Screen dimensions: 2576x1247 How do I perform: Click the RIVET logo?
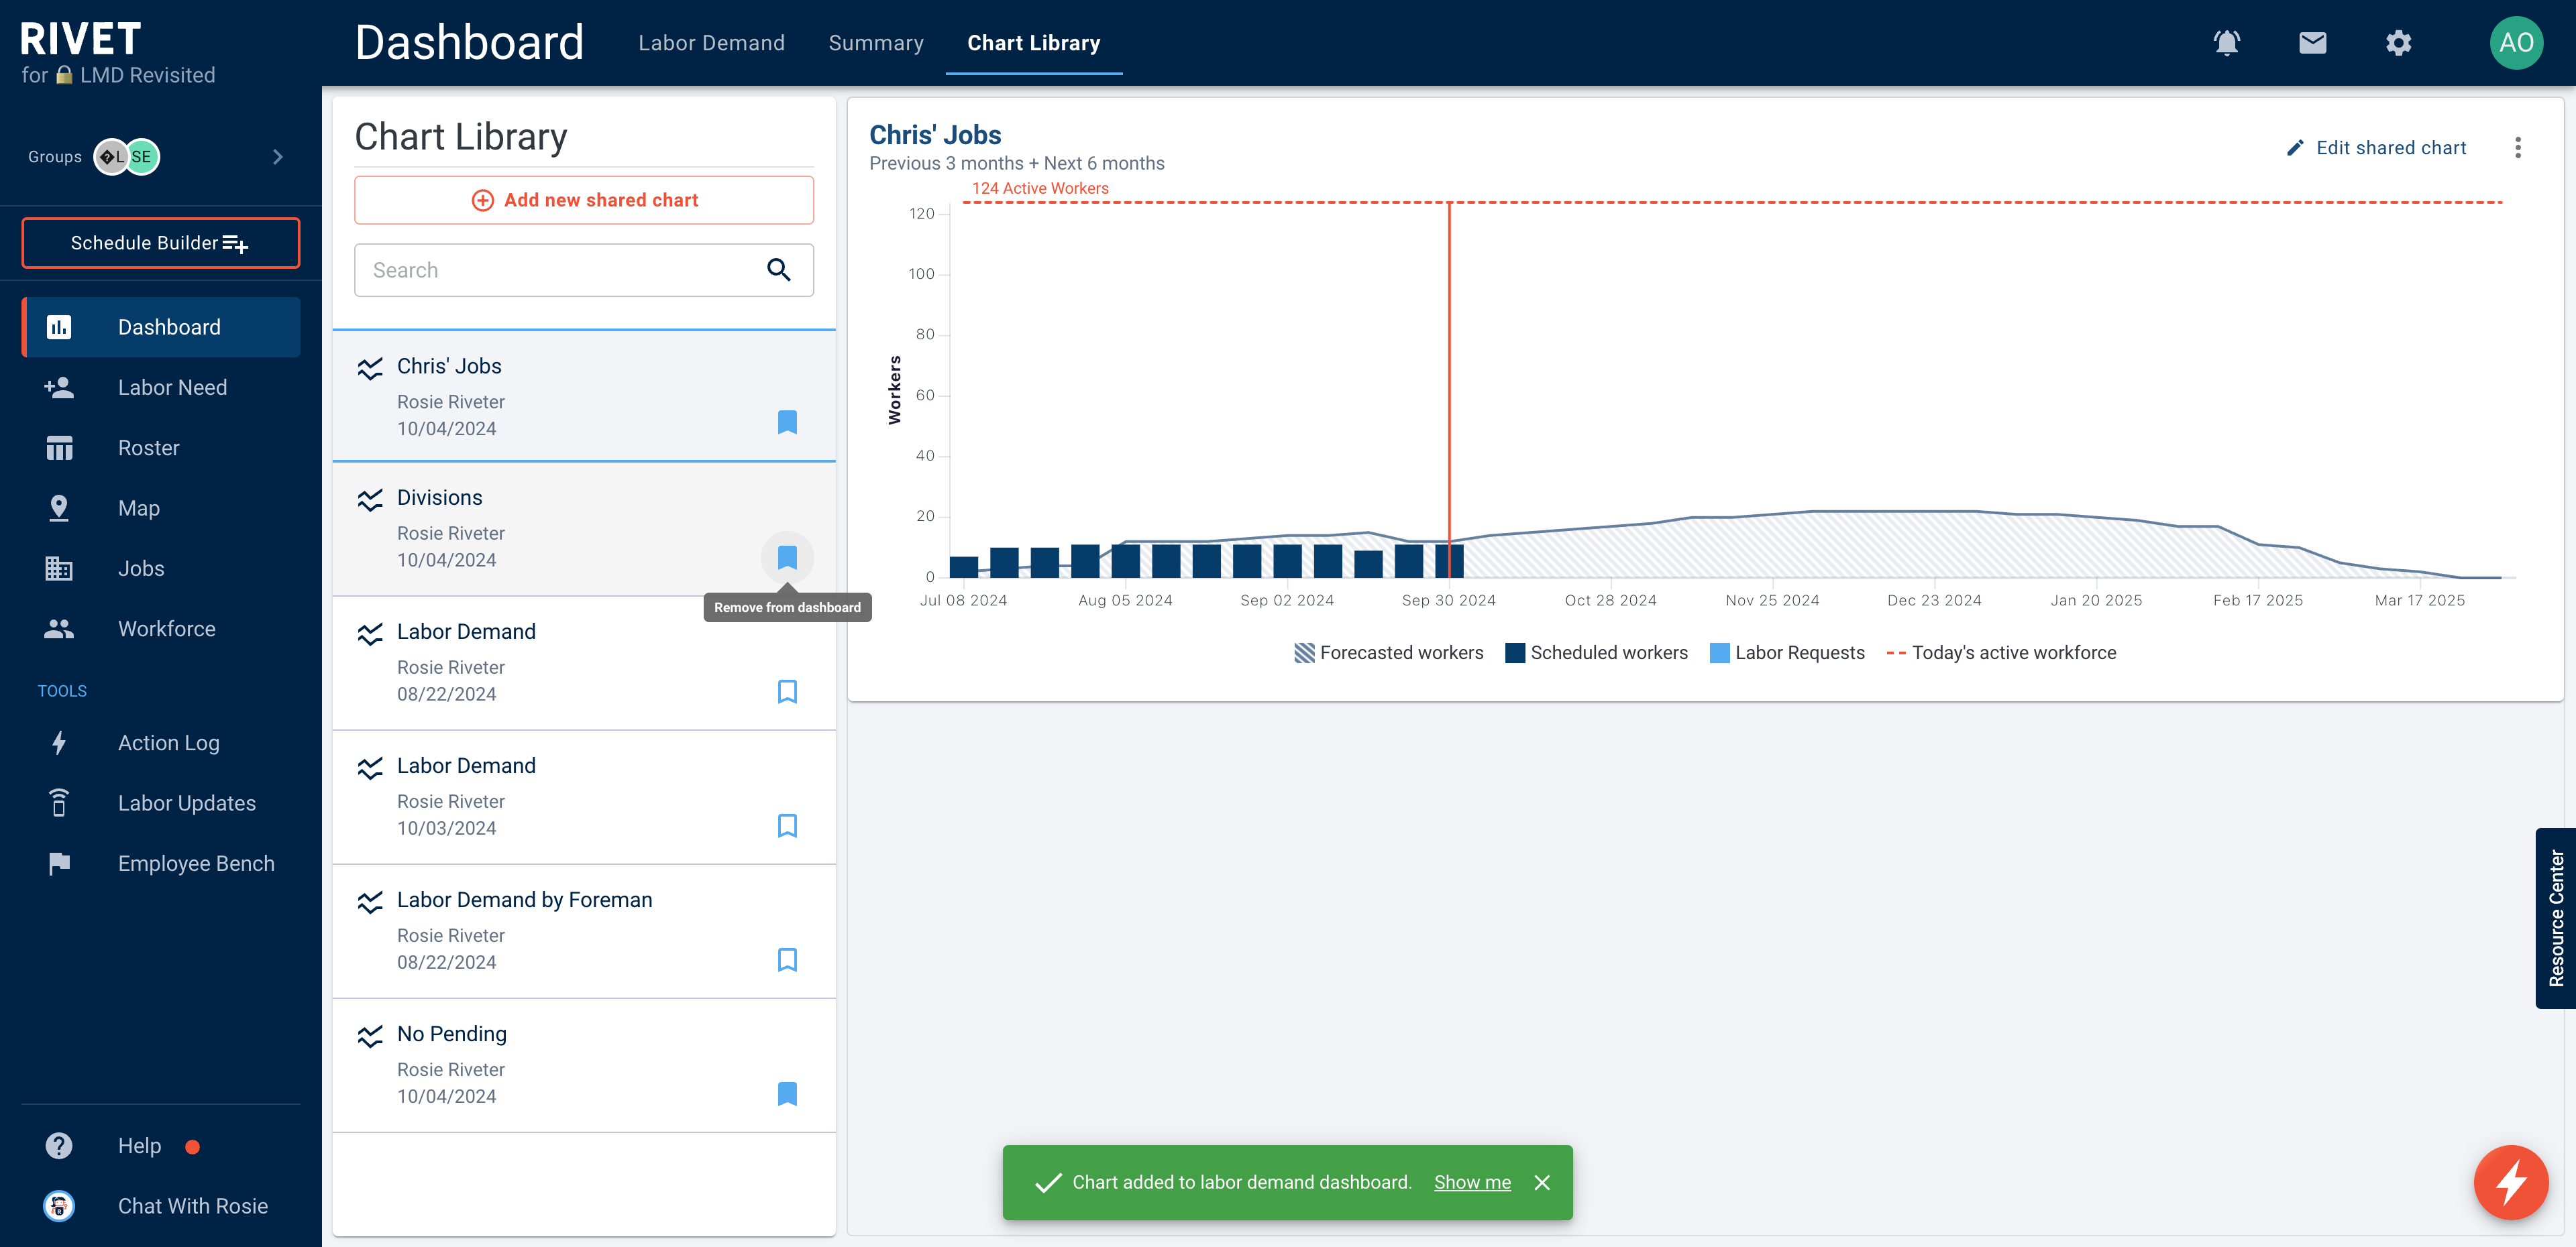pyautogui.click(x=80, y=40)
